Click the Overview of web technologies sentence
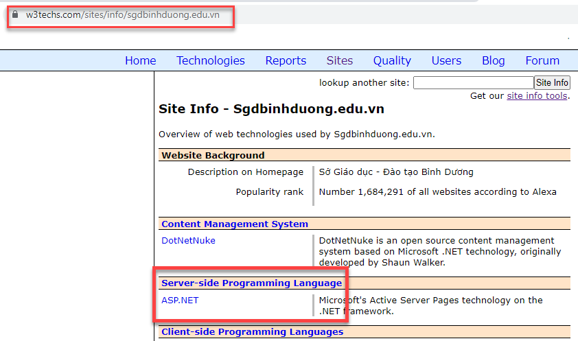 coord(297,134)
